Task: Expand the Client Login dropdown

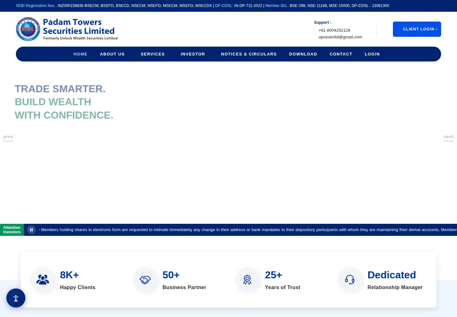Action: pyautogui.click(x=417, y=29)
